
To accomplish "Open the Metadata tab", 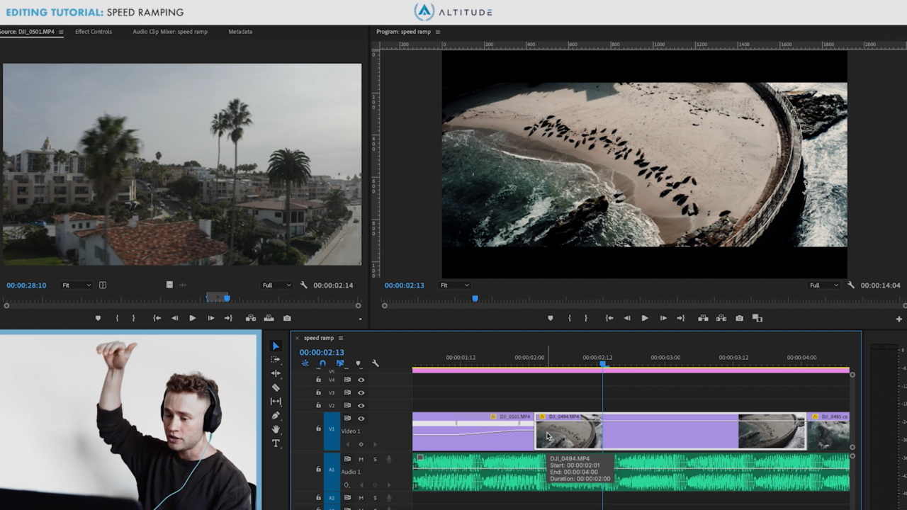I will point(240,32).
